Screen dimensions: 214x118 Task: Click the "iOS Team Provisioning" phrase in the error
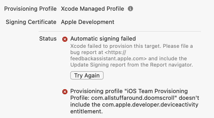(x=158, y=91)
